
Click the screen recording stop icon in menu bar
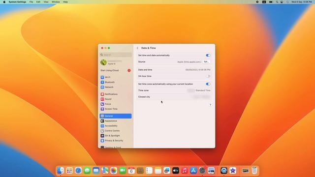257,2
